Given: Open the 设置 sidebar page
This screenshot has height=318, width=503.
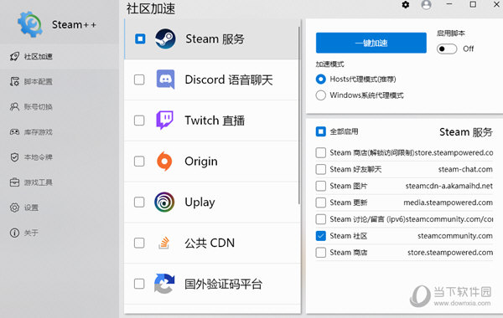Looking at the screenshot, I should point(60,208).
